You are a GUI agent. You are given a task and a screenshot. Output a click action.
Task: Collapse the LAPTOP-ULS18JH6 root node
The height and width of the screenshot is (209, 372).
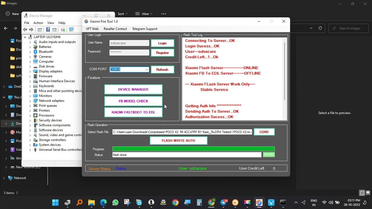click(25, 37)
